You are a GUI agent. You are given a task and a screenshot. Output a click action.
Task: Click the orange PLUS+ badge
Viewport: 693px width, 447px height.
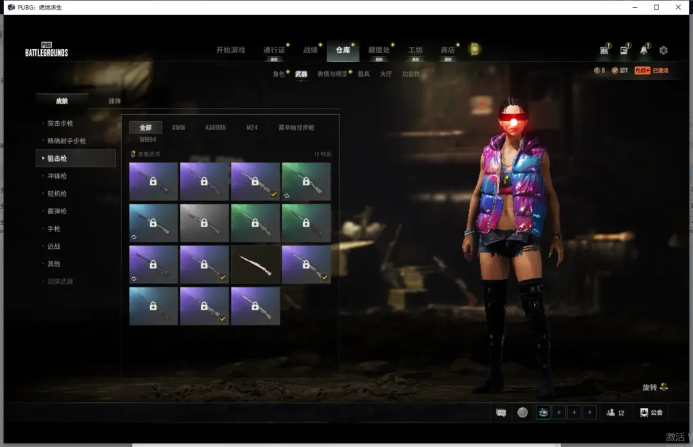pos(642,71)
